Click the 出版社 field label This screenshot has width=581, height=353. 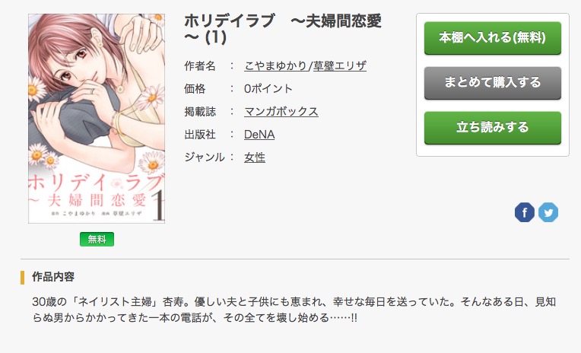pyautogui.click(x=200, y=135)
